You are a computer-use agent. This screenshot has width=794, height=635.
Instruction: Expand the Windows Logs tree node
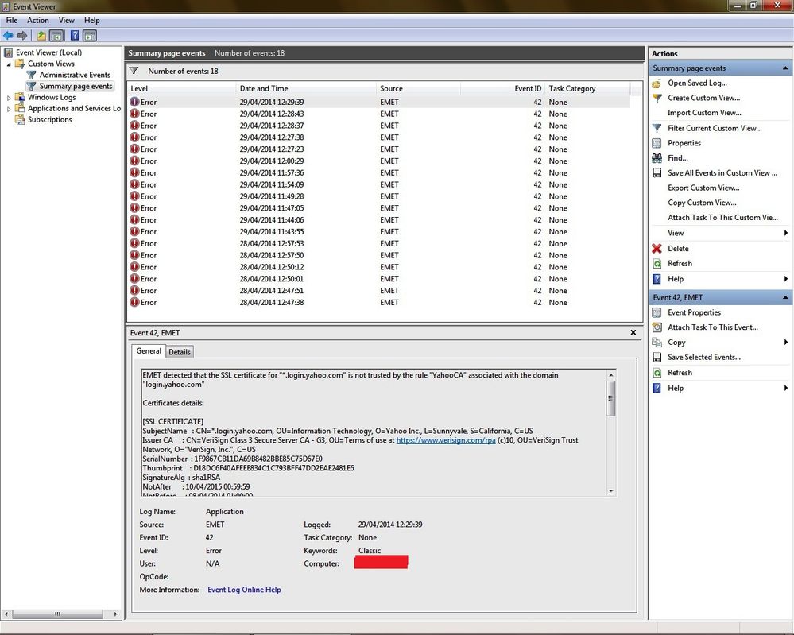tap(9, 97)
